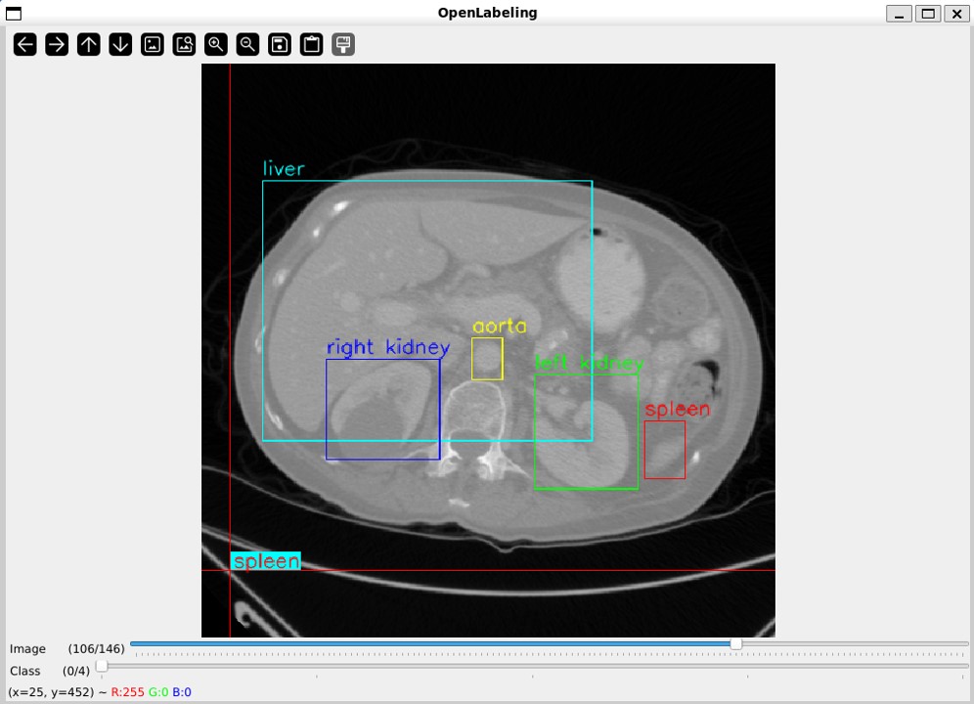Zoom out with the magnifier minus icon
Viewport: 974px width, 704px height.
(x=248, y=44)
